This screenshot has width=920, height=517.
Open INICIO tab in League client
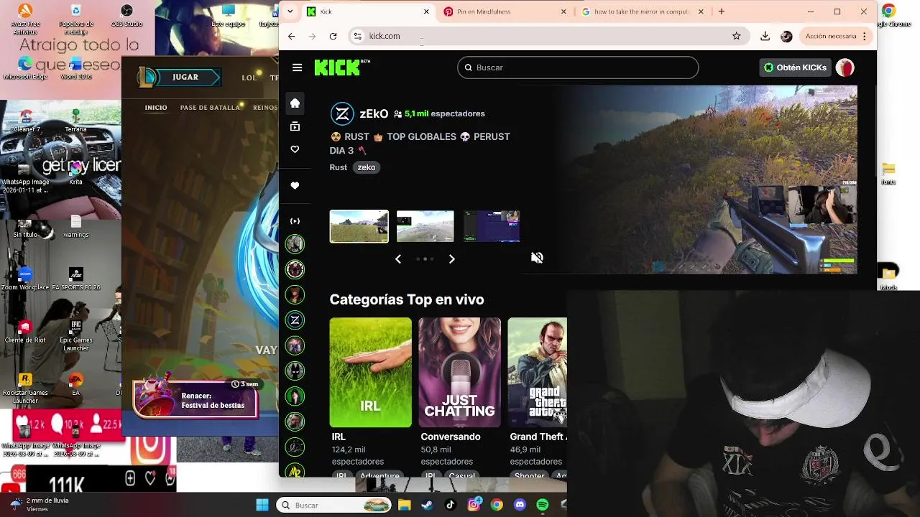156,108
